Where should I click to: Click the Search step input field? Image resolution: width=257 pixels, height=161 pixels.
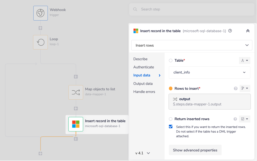tap(180, 9)
